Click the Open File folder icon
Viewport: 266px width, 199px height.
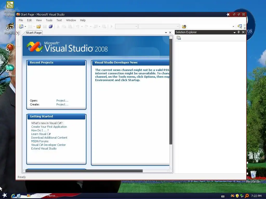pyautogui.click(x=39, y=26)
